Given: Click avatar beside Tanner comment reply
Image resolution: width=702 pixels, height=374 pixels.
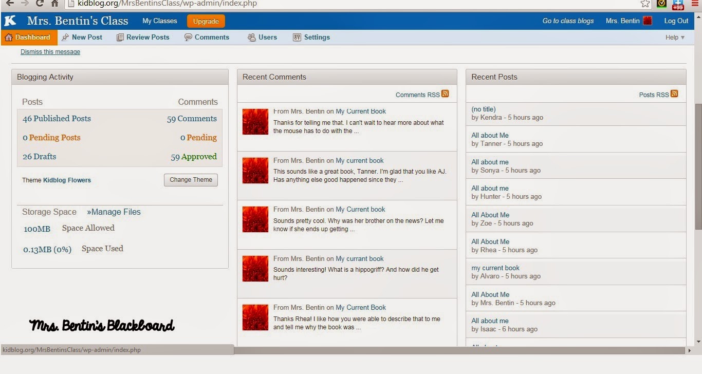Looking at the screenshot, I should (255, 171).
